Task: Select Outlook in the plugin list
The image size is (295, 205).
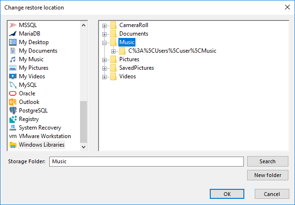Action: point(29,102)
